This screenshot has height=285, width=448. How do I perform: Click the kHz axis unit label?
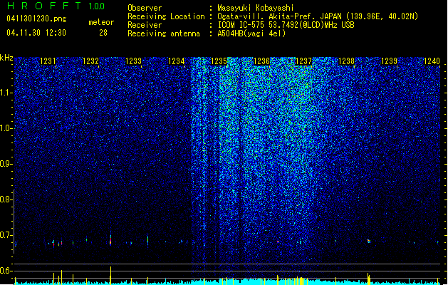click(6, 58)
